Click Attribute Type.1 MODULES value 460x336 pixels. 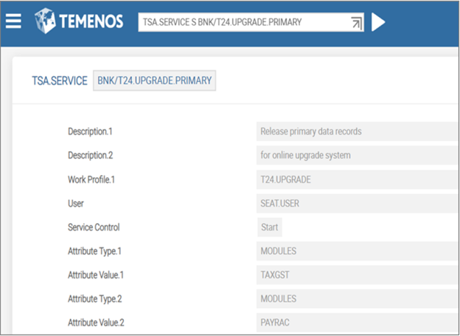click(x=354, y=251)
